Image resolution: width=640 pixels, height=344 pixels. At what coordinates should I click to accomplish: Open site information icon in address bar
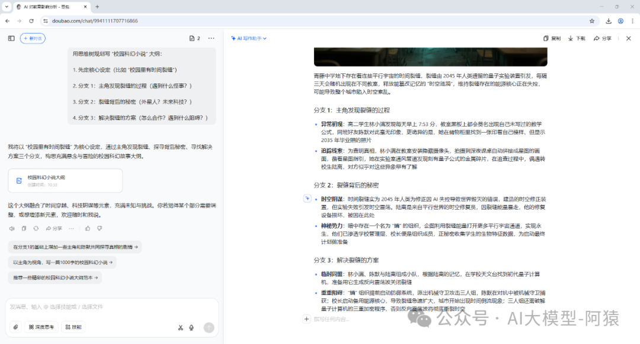[x=46, y=21]
